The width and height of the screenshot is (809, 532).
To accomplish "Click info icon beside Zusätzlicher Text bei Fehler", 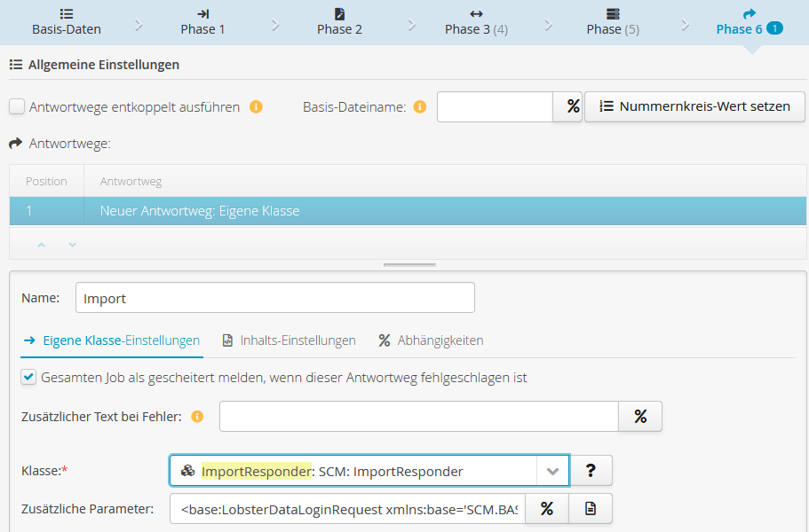I will (197, 417).
